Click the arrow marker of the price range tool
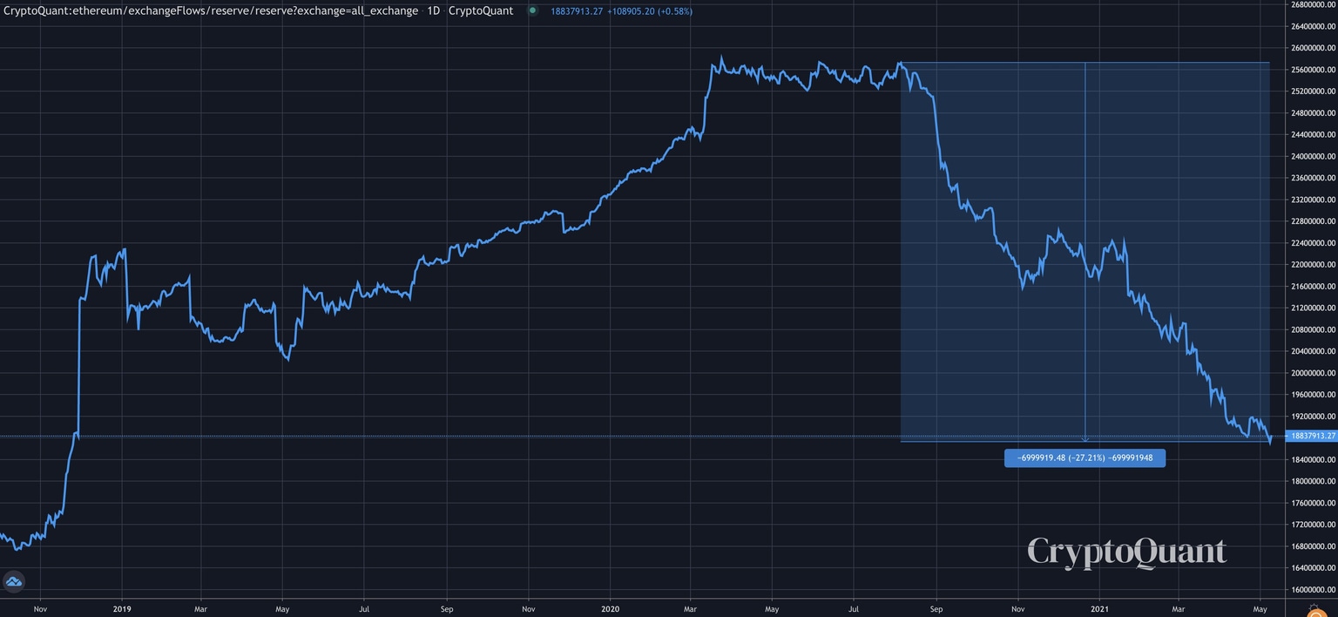Viewport: 1338px width, 617px height. pos(1085,438)
